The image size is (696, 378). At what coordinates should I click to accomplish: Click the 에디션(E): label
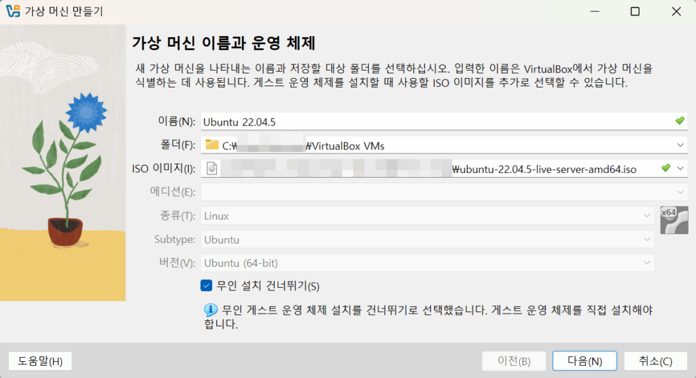coord(172,192)
